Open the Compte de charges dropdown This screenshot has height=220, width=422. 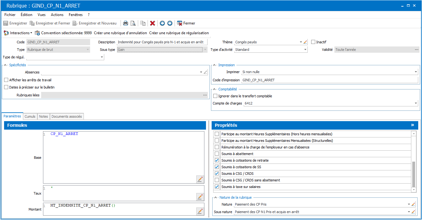tap(416, 103)
